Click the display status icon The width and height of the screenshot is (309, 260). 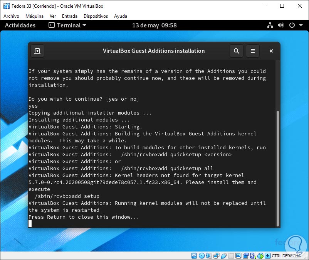(x=238, y=256)
